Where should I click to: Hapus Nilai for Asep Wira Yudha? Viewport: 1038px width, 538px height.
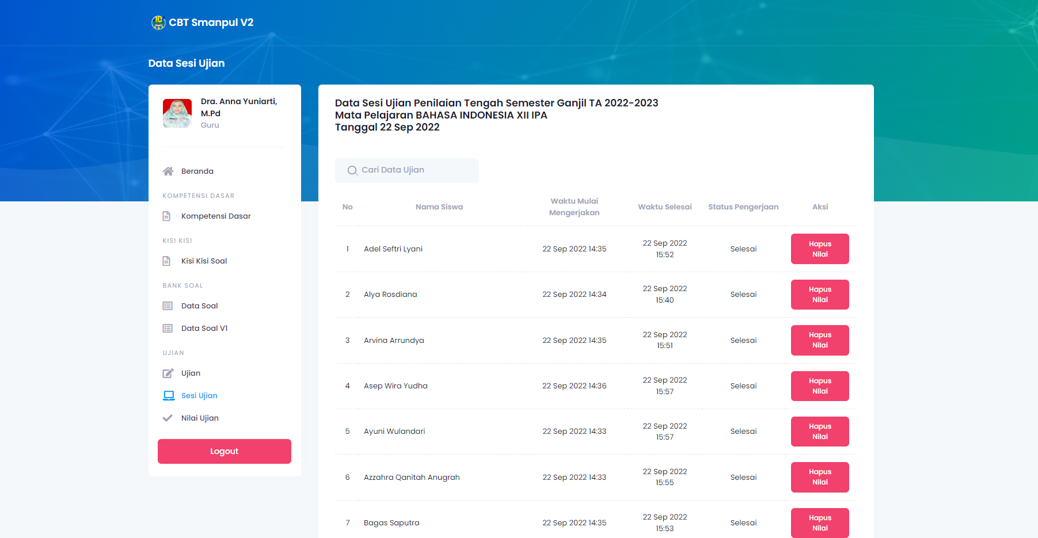(x=819, y=386)
